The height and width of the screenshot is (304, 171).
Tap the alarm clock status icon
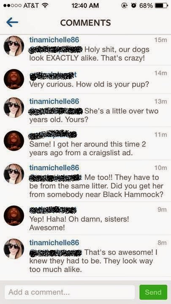[x=133, y=5]
